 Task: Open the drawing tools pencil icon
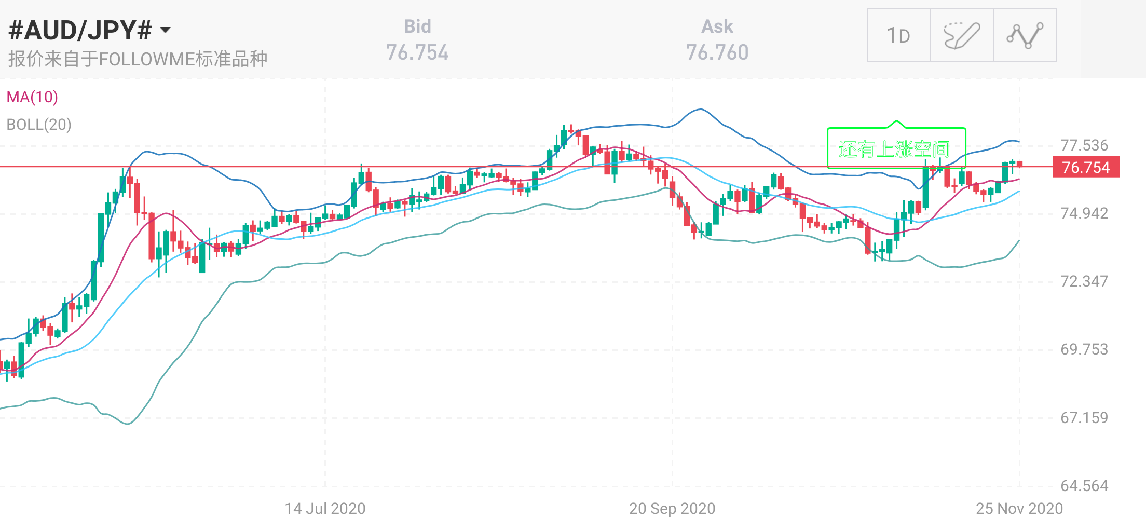click(961, 35)
